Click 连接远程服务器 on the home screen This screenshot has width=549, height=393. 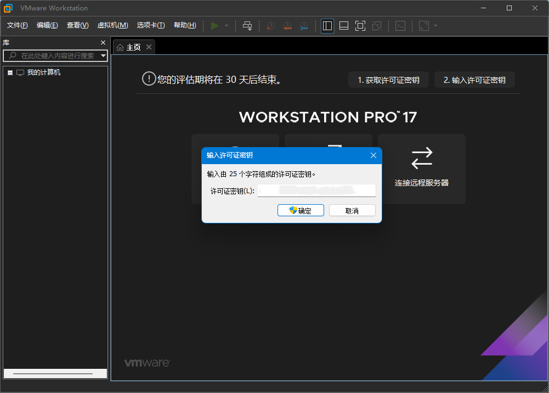pos(421,169)
